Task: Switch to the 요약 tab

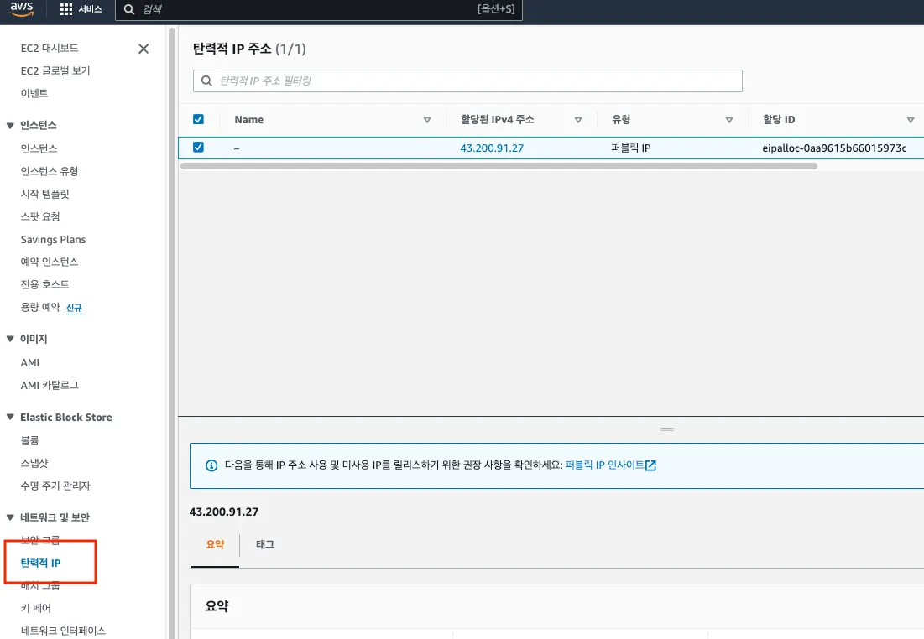Action: [215, 545]
